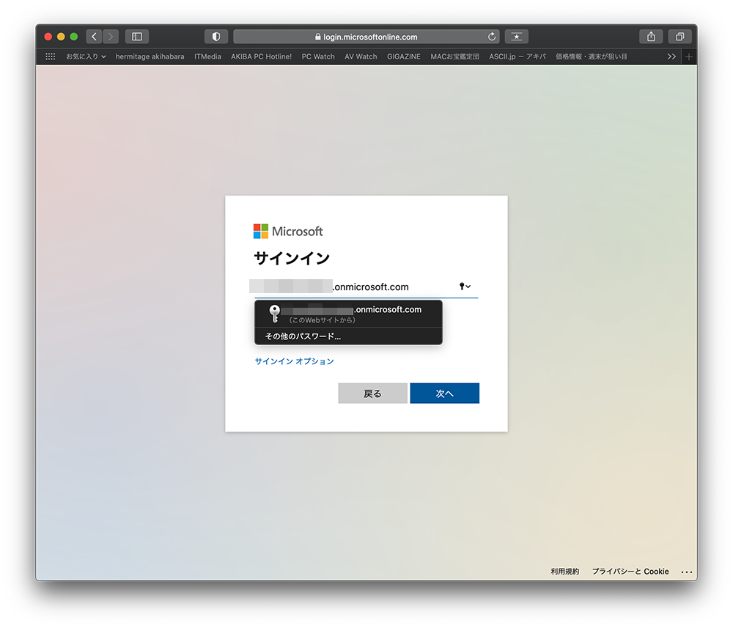Click the lock icon in the address bar
Image resolution: width=733 pixels, height=628 pixels.
tap(318, 37)
